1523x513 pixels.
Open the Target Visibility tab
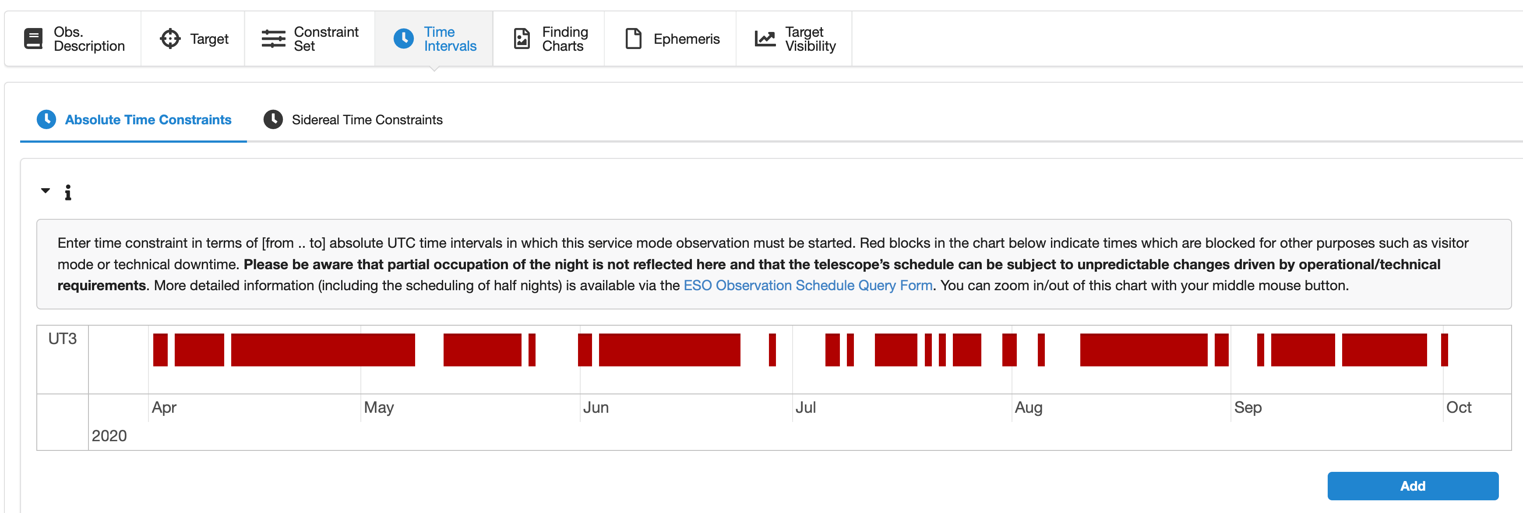point(809,39)
